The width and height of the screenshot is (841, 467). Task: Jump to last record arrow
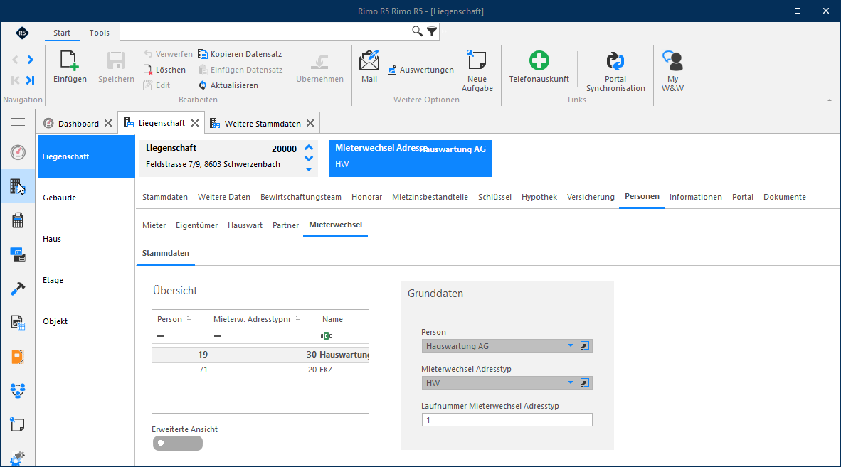click(x=31, y=80)
